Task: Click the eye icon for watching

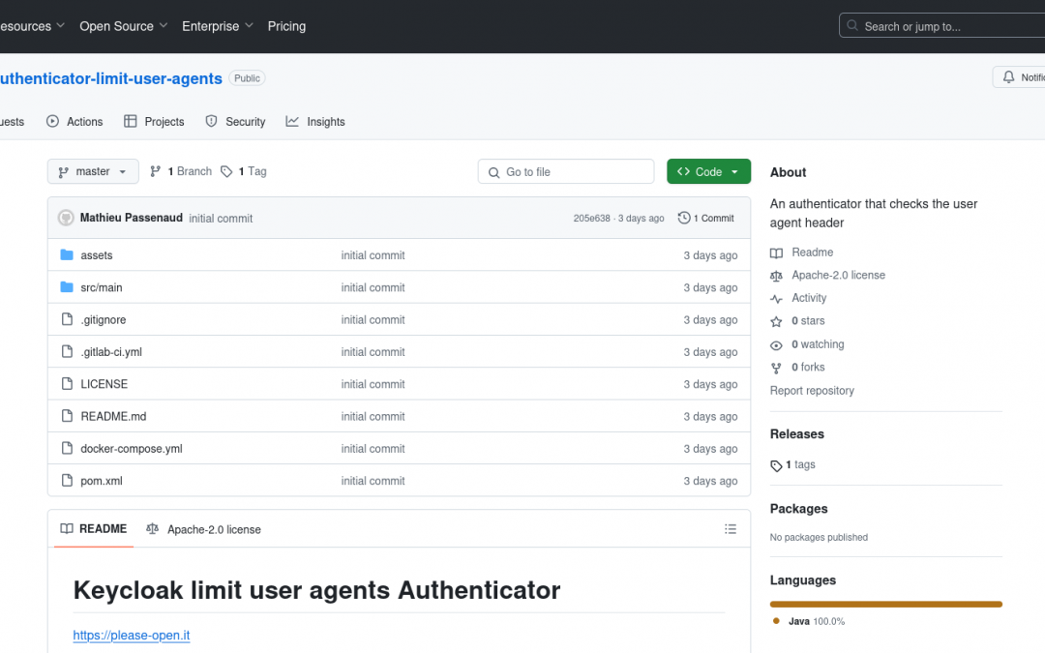Action: tap(776, 344)
